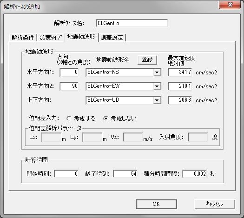Image resolution: width=244 pixels, height=218 pixels.
Task: Click the 方向 (X軸との角度) heading
Action: pyautogui.click(x=73, y=59)
